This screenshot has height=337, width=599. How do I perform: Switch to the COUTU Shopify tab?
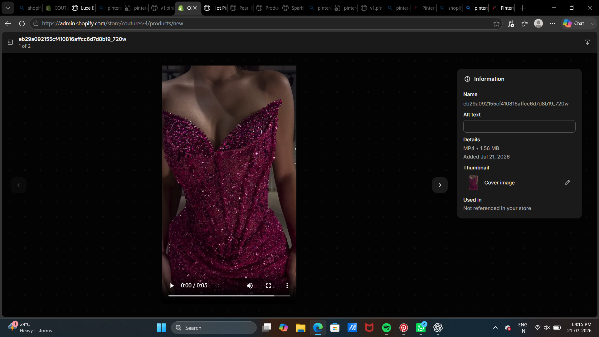pos(56,8)
